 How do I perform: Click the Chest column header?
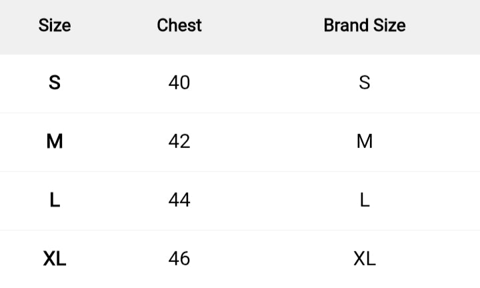179,25
